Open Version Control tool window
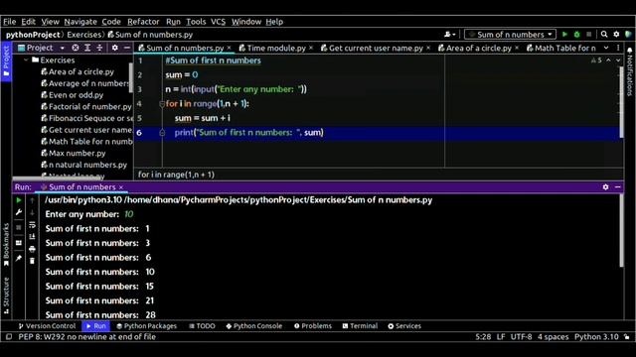The image size is (636, 357). coord(47,326)
